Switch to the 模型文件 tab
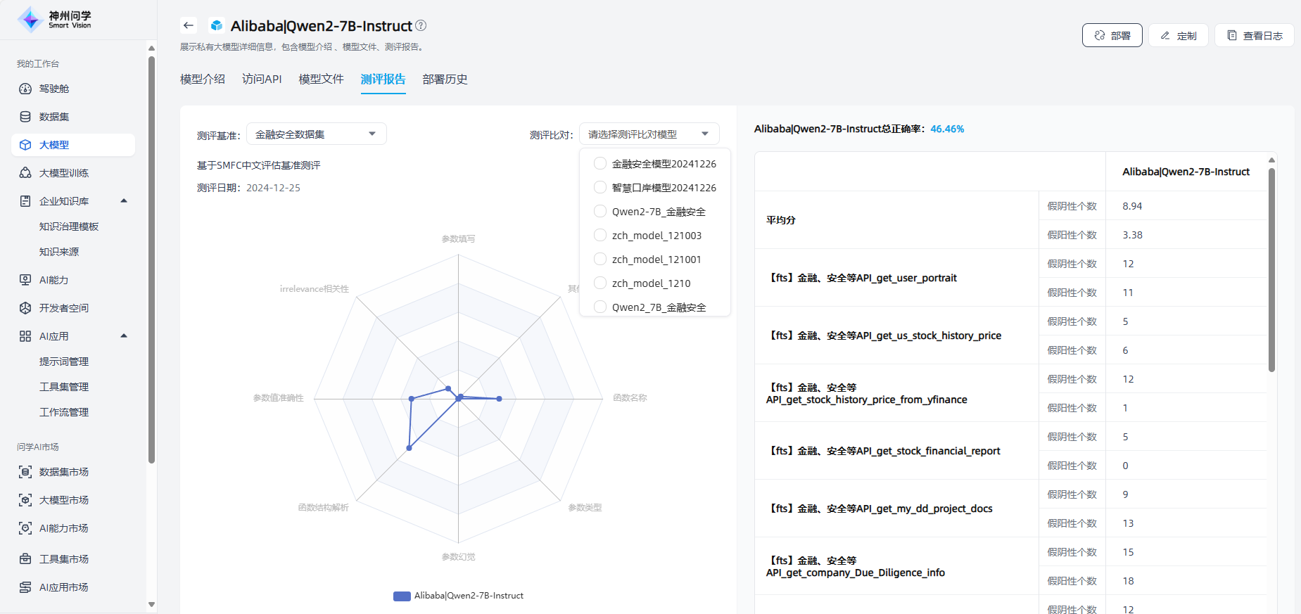Image resolution: width=1301 pixels, height=614 pixels. point(321,79)
